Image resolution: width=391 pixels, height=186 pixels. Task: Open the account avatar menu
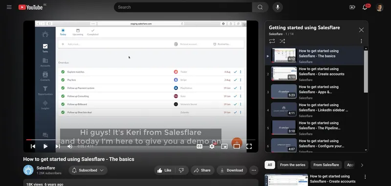(380, 7)
